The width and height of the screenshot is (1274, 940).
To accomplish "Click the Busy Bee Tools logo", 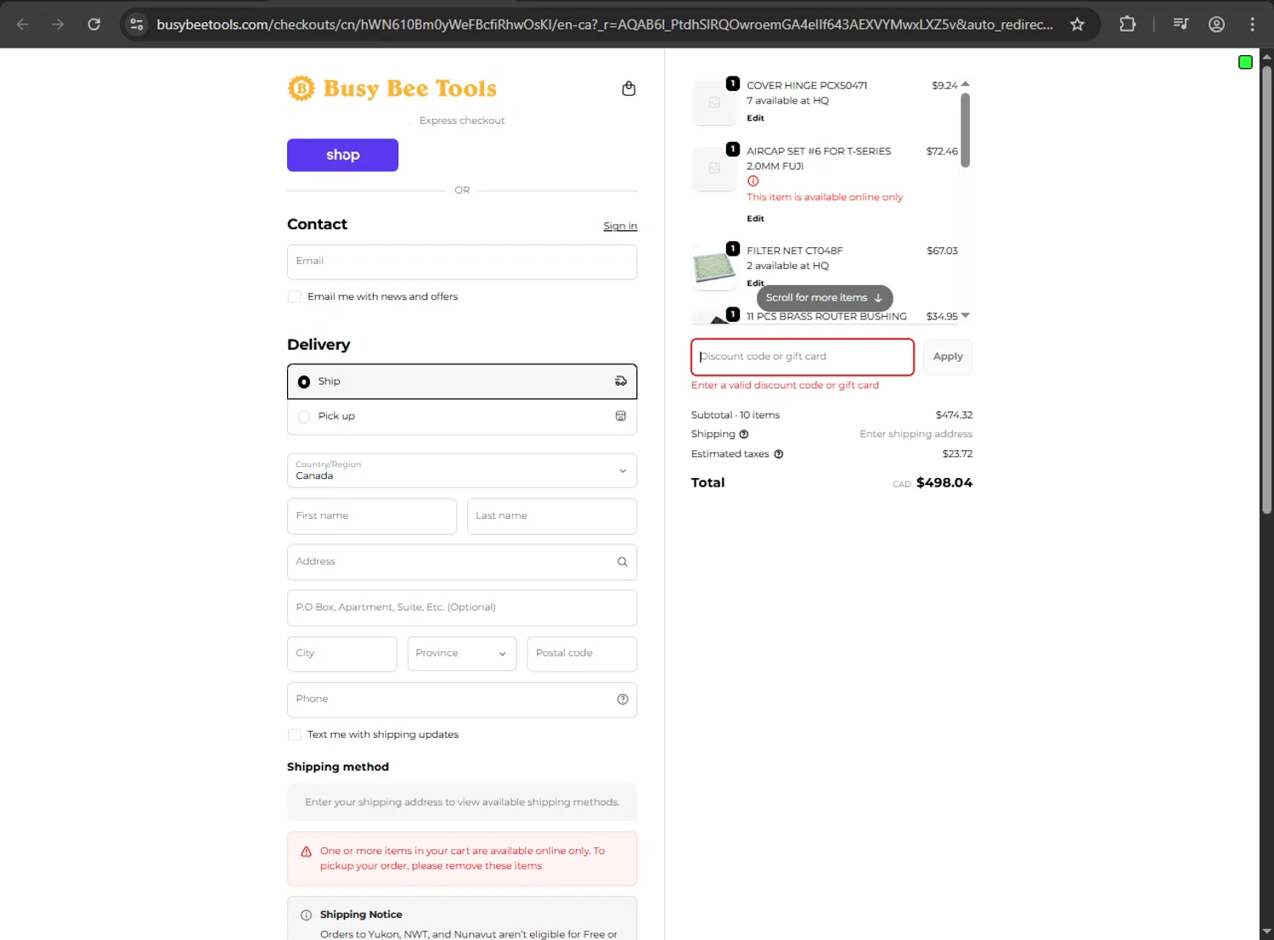I will click(x=392, y=88).
